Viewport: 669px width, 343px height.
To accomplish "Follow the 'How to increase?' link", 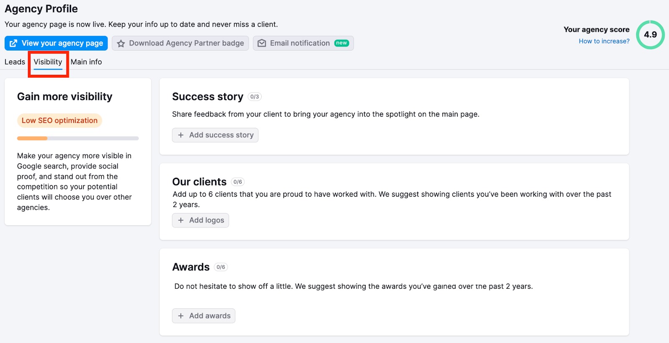I will [x=604, y=41].
